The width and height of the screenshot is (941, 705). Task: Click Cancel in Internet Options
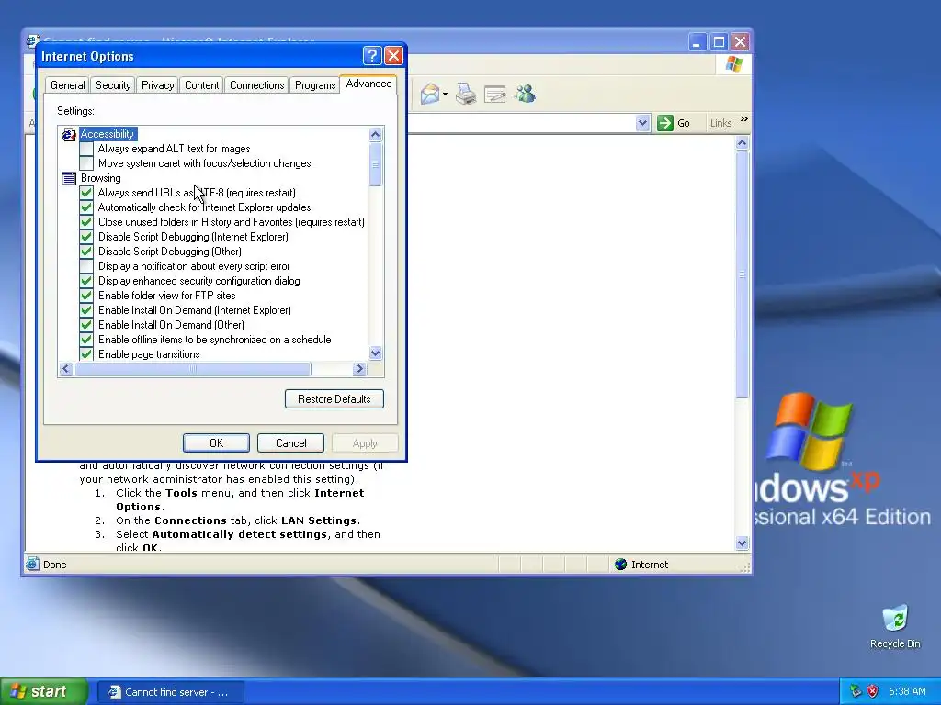[291, 443]
